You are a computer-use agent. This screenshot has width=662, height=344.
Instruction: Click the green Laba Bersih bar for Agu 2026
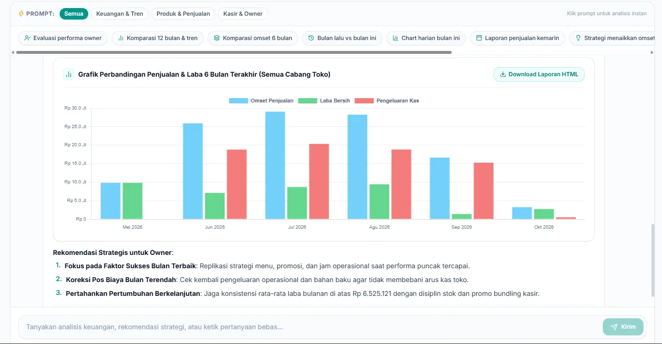click(379, 202)
